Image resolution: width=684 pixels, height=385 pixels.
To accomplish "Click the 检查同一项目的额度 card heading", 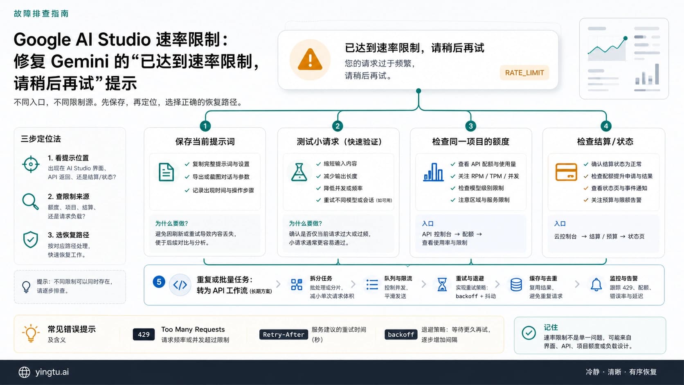I will point(471,142).
